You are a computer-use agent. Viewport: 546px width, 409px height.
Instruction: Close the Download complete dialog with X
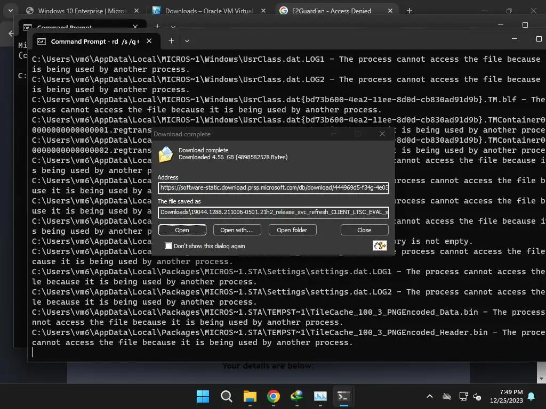(382, 134)
